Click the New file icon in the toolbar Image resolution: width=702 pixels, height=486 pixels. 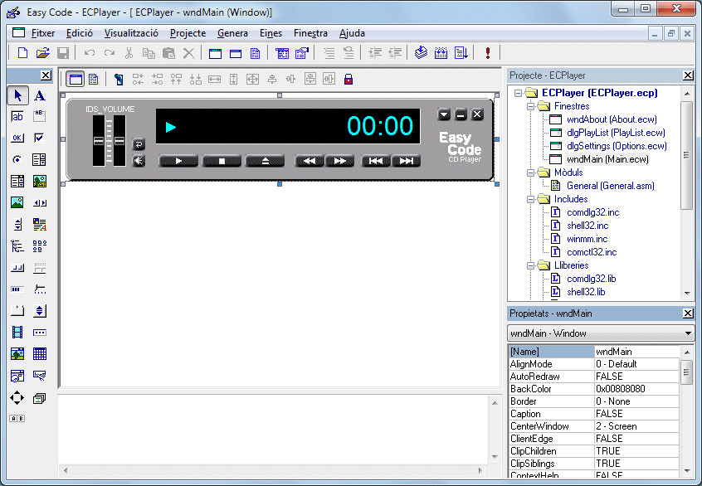coord(22,53)
